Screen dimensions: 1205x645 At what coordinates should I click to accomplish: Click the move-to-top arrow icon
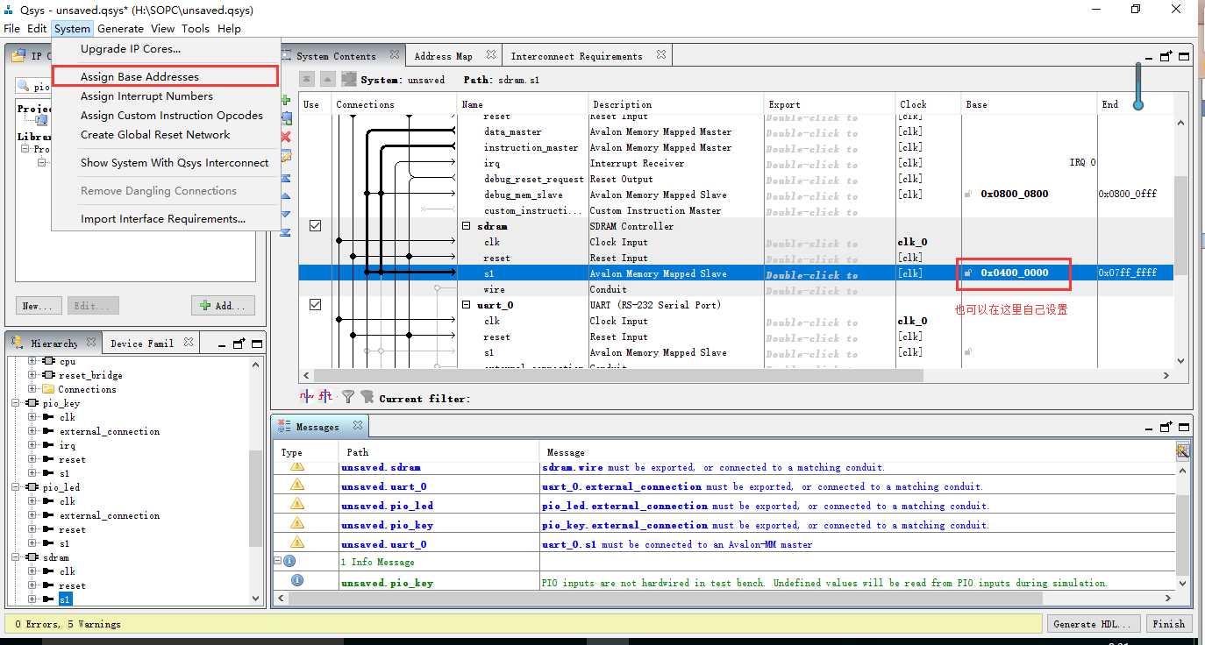(285, 178)
